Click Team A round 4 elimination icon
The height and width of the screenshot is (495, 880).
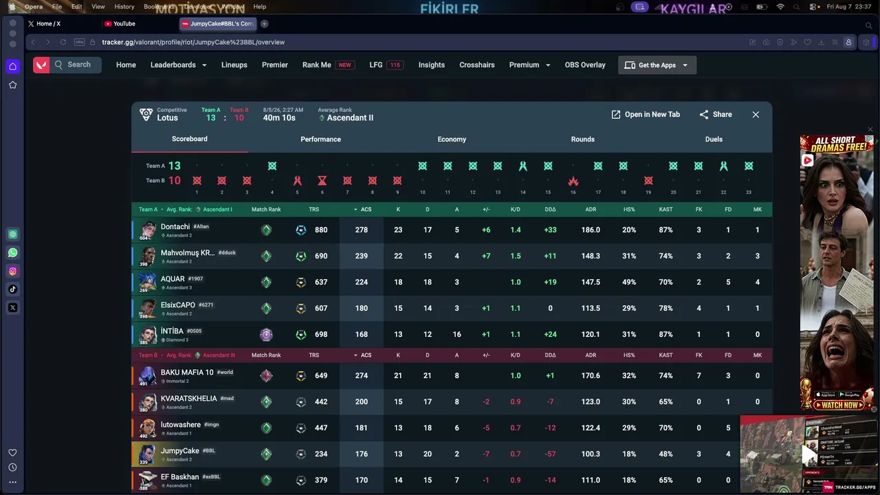pyautogui.click(x=272, y=166)
